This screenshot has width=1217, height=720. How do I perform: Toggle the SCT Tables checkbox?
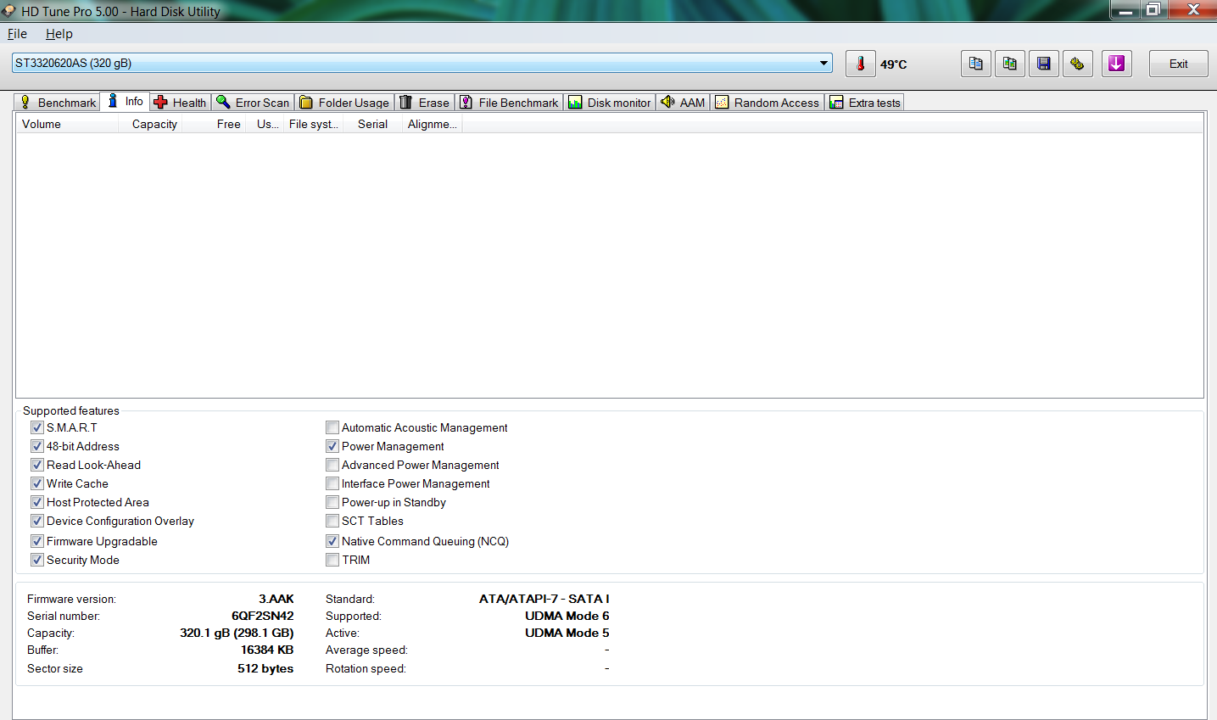pos(332,521)
